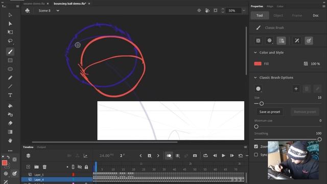Click the Save as preset button

[x=270, y=112]
